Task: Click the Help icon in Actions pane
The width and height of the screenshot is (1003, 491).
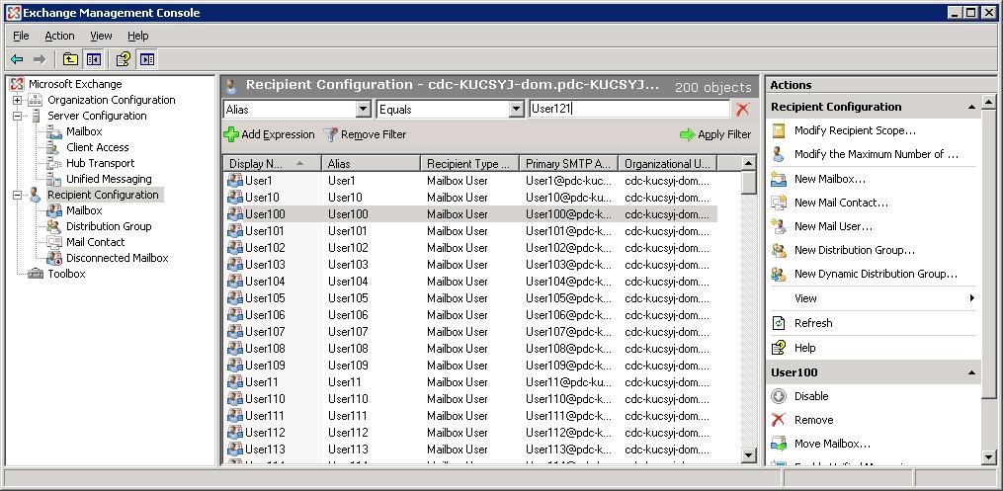Action: click(779, 348)
